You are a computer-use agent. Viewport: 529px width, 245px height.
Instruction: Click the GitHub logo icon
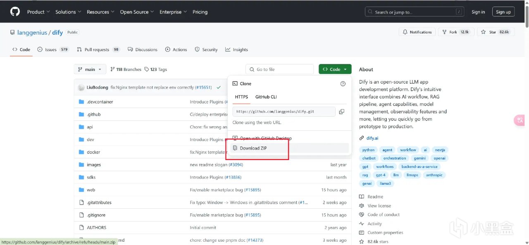click(x=15, y=12)
